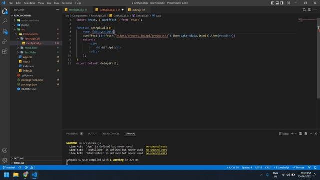Open editor more actions ellipsis

tap(315, 10)
